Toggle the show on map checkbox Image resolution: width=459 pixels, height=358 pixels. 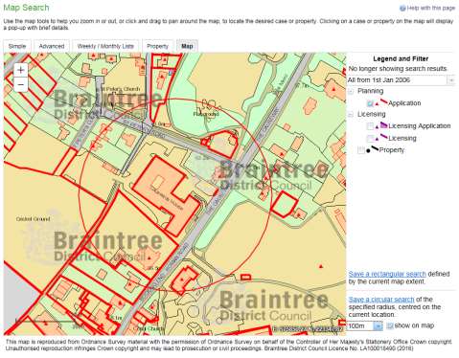(390, 325)
